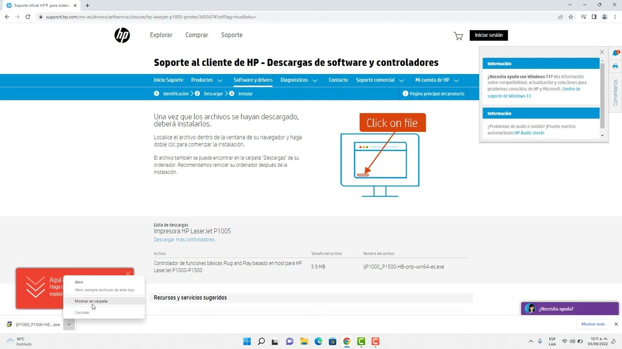Open the Explorar top menu
Viewport: 622px width, 349px height.
tap(161, 35)
